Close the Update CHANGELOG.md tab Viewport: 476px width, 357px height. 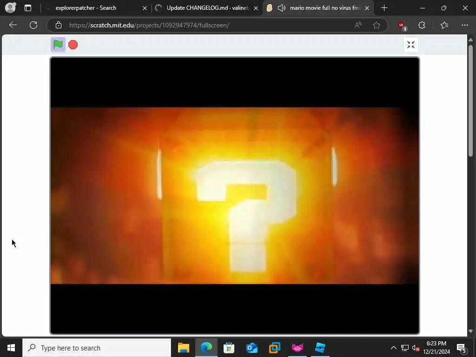pos(256,8)
